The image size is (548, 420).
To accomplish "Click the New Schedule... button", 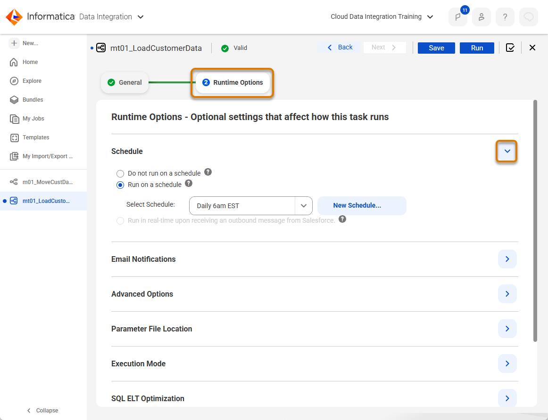I will [362, 205].
